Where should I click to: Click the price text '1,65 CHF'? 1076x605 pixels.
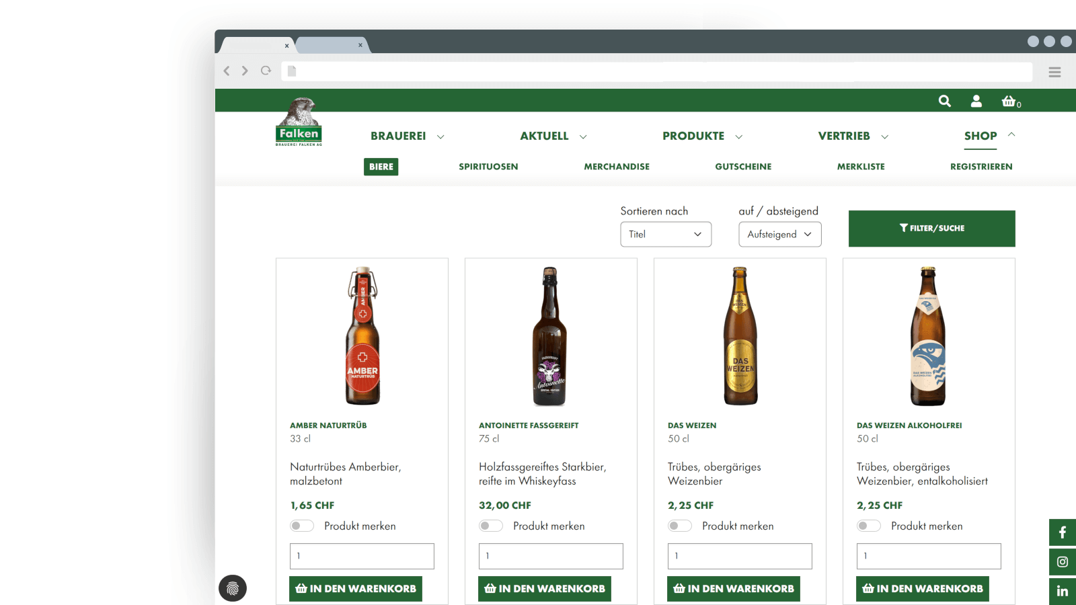click(312, 506)
